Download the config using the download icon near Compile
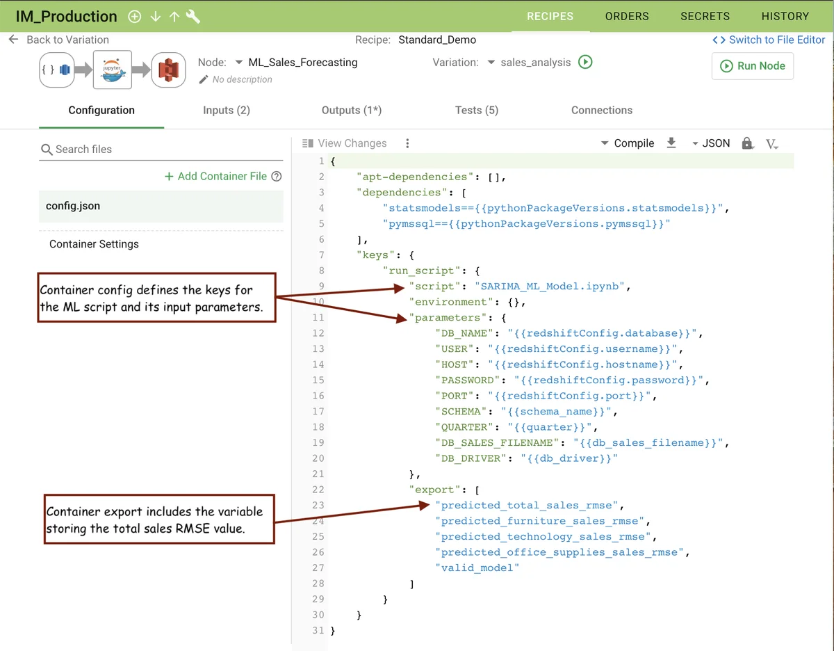Image resolution: width=834 pixels, height=651 pixels. point(671,143)
